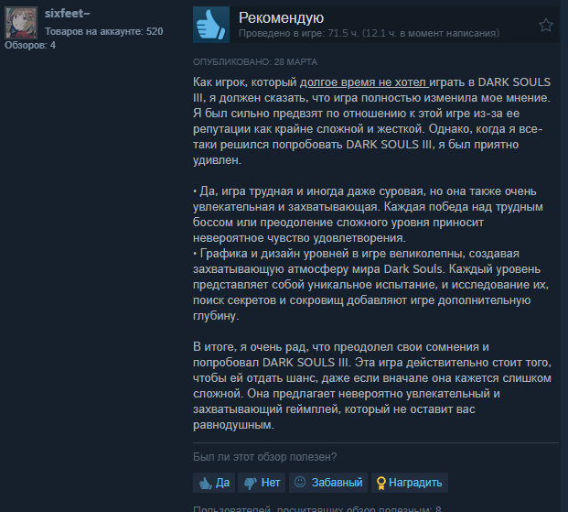Click the underlined text долгое время не хотел
Viewport: 568px width, 512px height.
(364, 82)
